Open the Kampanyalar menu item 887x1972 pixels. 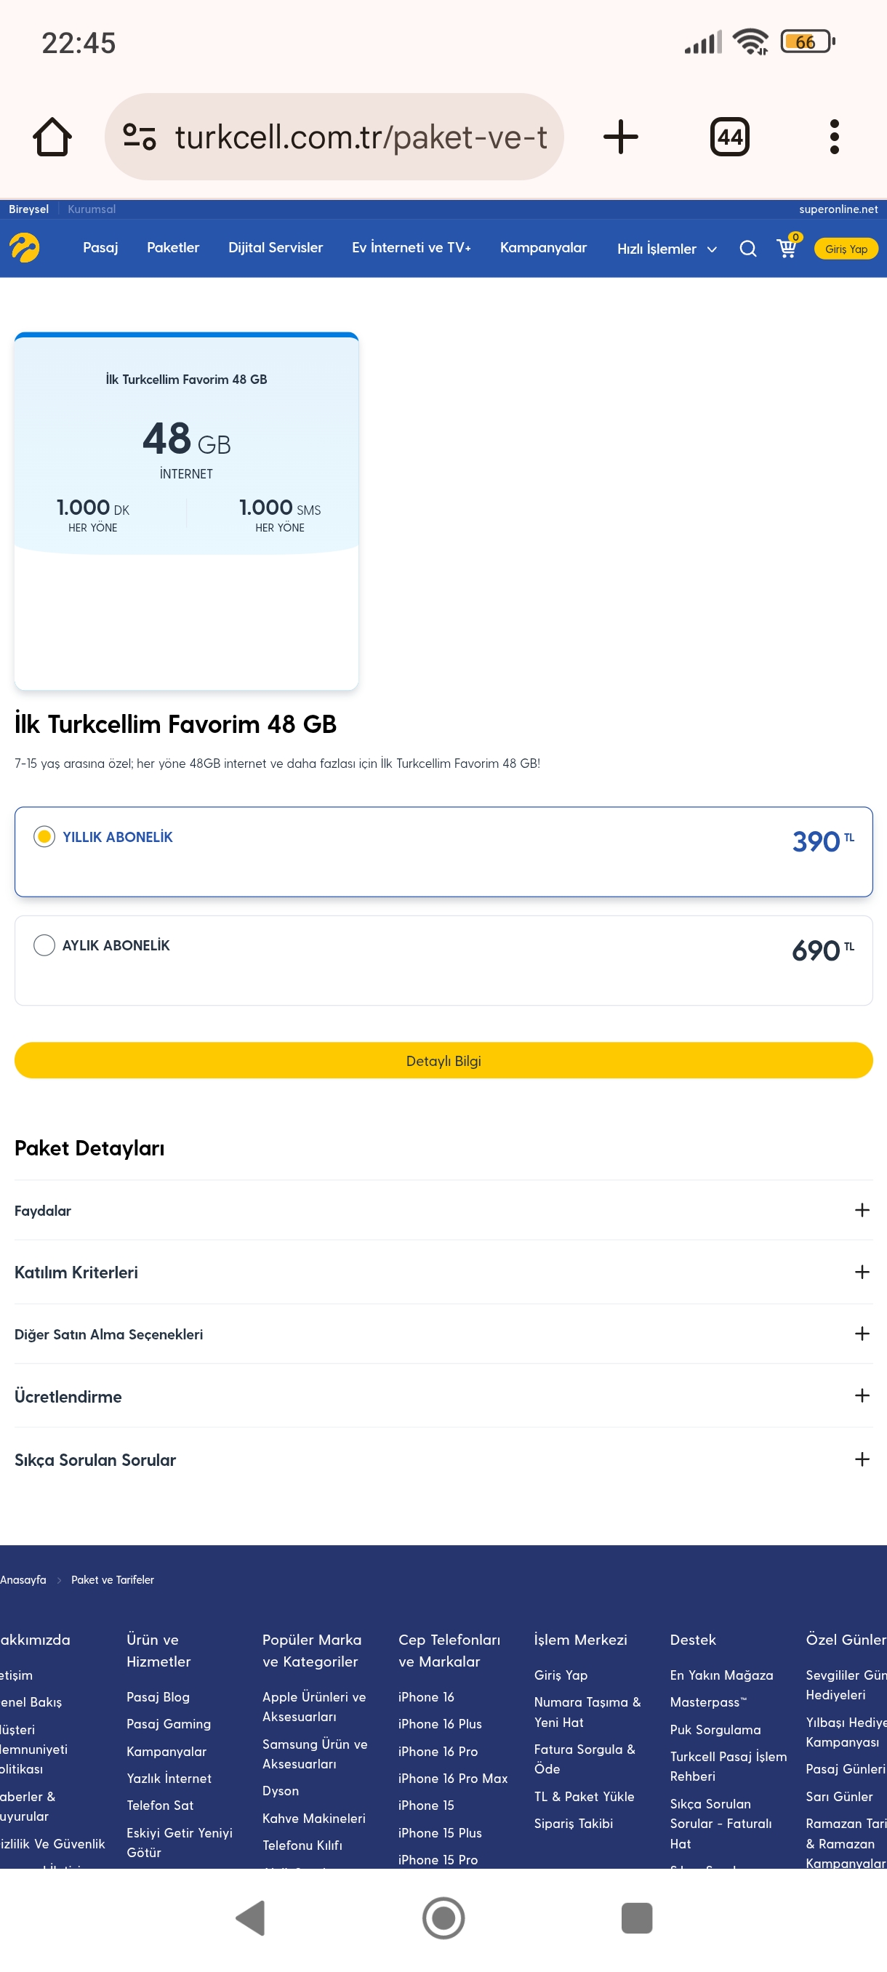coord(543,247)
